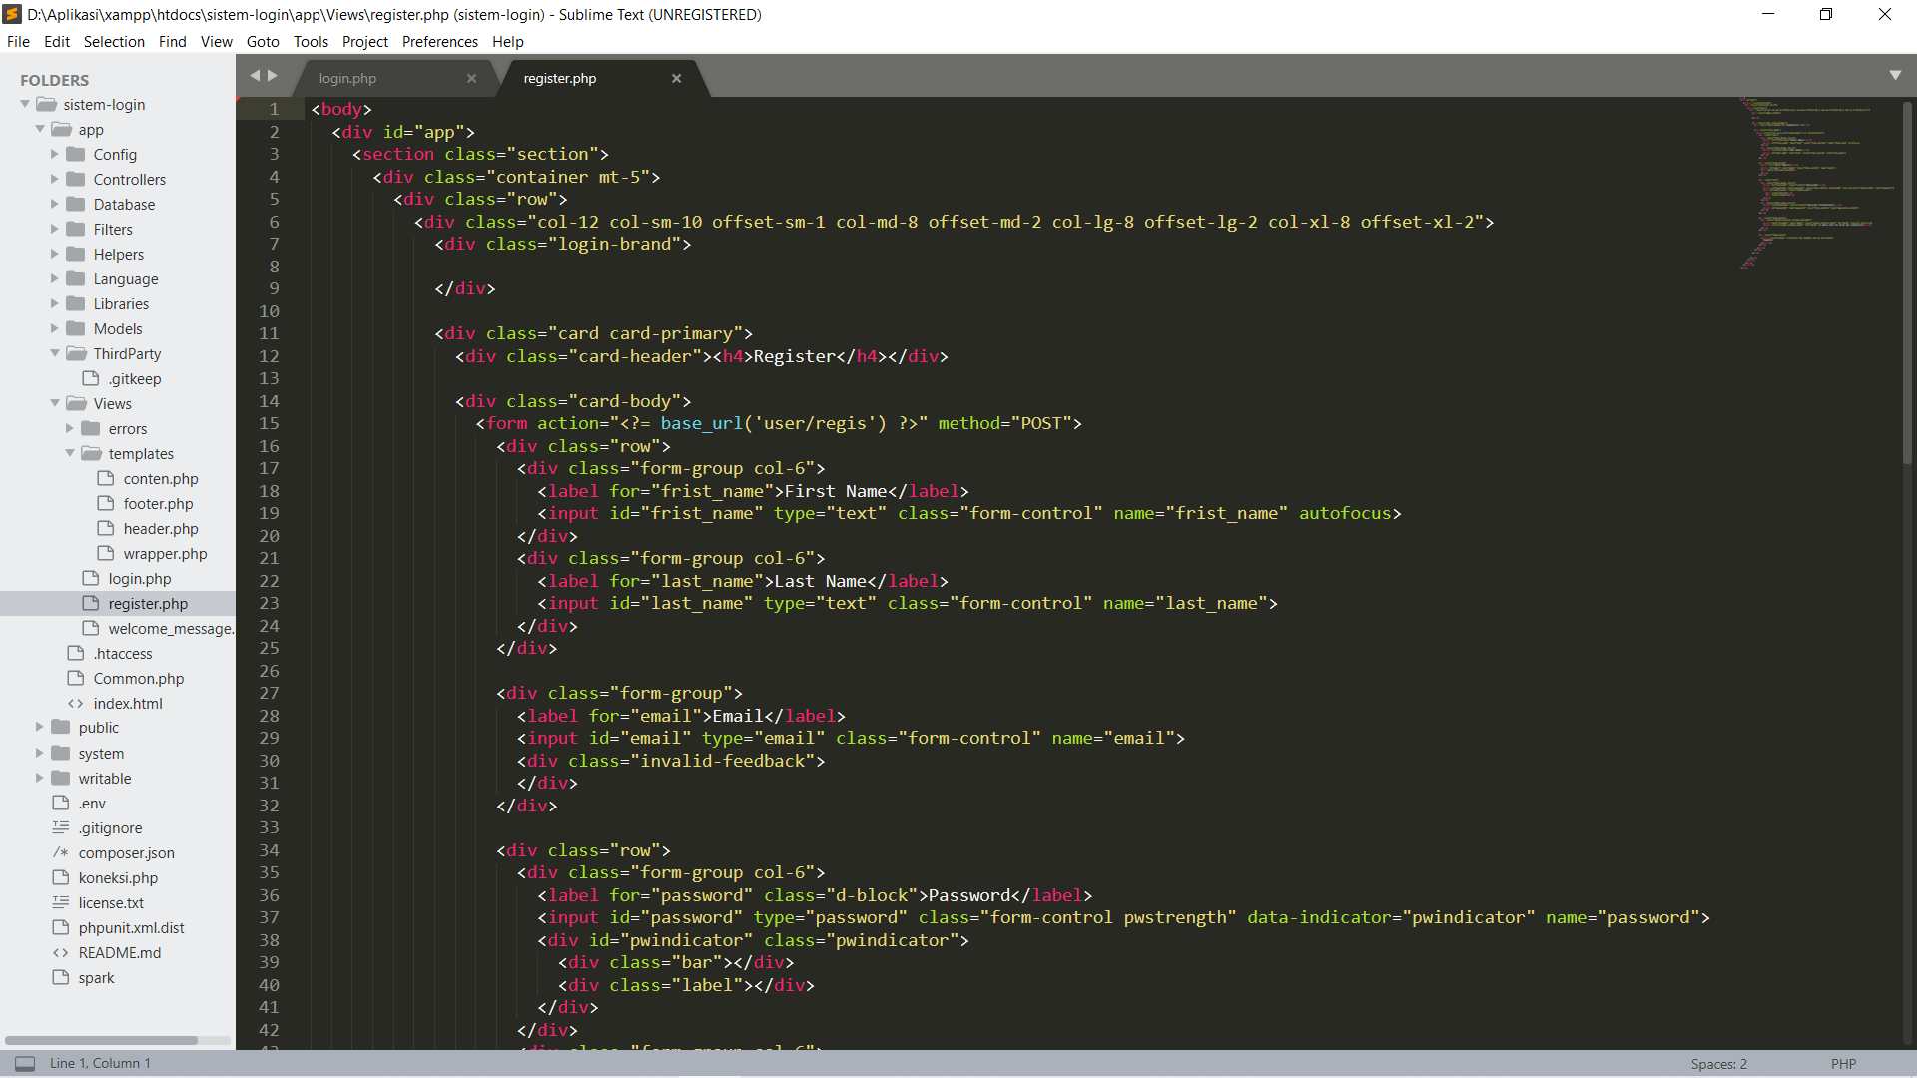
Task: Open the composer.json file icon
Action: (x=61, y=852)
